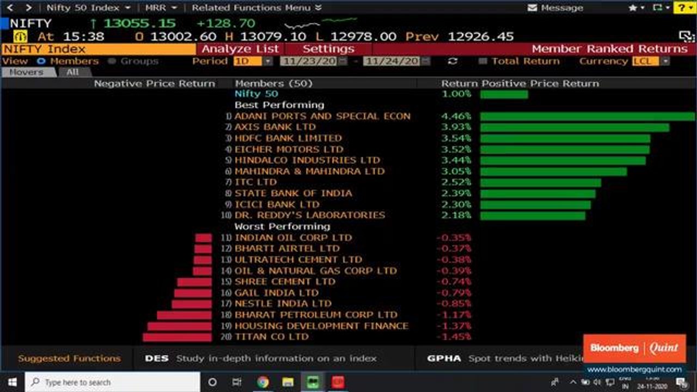Open the calendar for start date 11/23/20

(342, 61)
